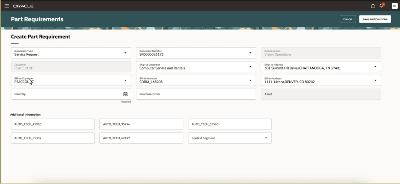
Task: Click the Purchase Order field
Action: click(x=196, y=94)
